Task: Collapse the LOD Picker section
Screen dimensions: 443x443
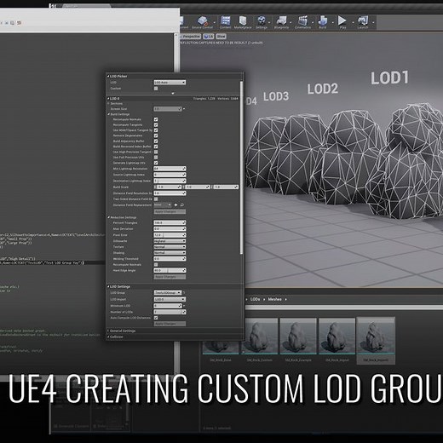Action: (x=108, y=77)
